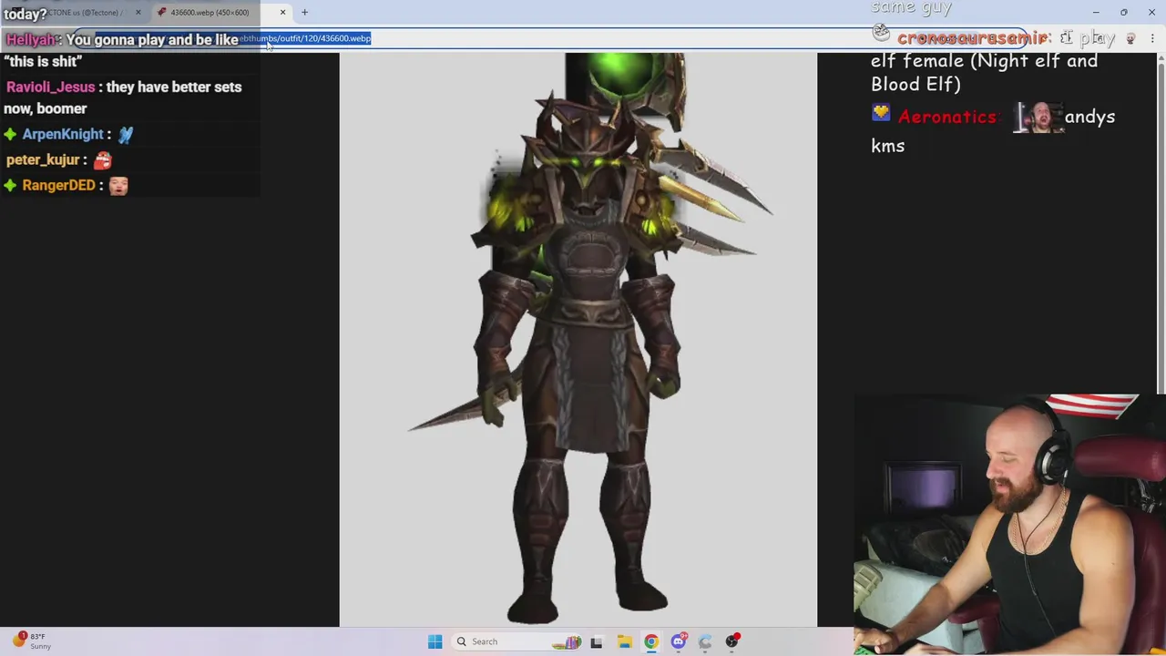Open Google Chrome from the taskbar
1166x656 pixels.
[650, 641]
